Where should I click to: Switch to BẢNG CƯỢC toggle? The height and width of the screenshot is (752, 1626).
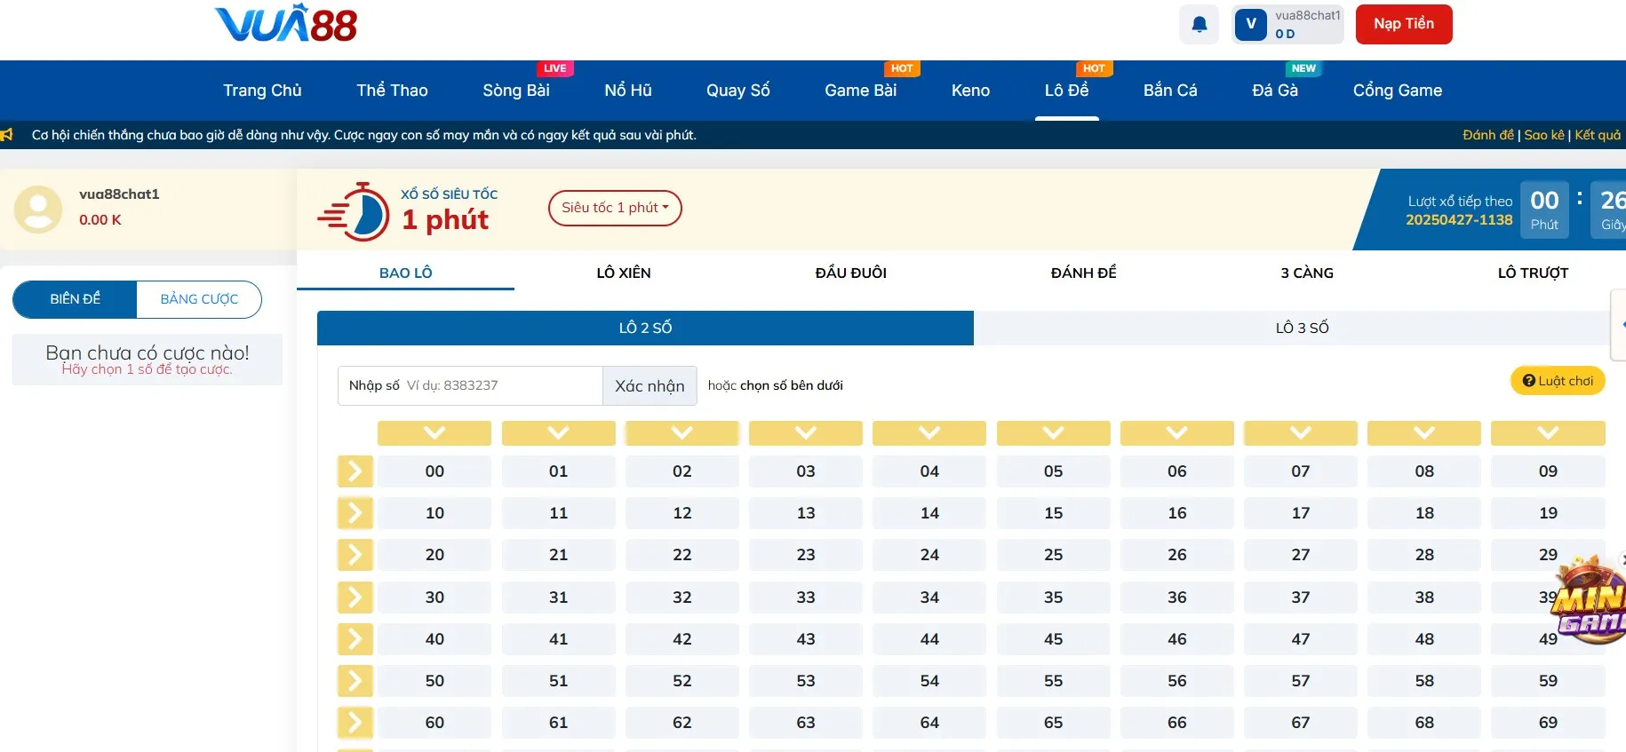[199, 299]
